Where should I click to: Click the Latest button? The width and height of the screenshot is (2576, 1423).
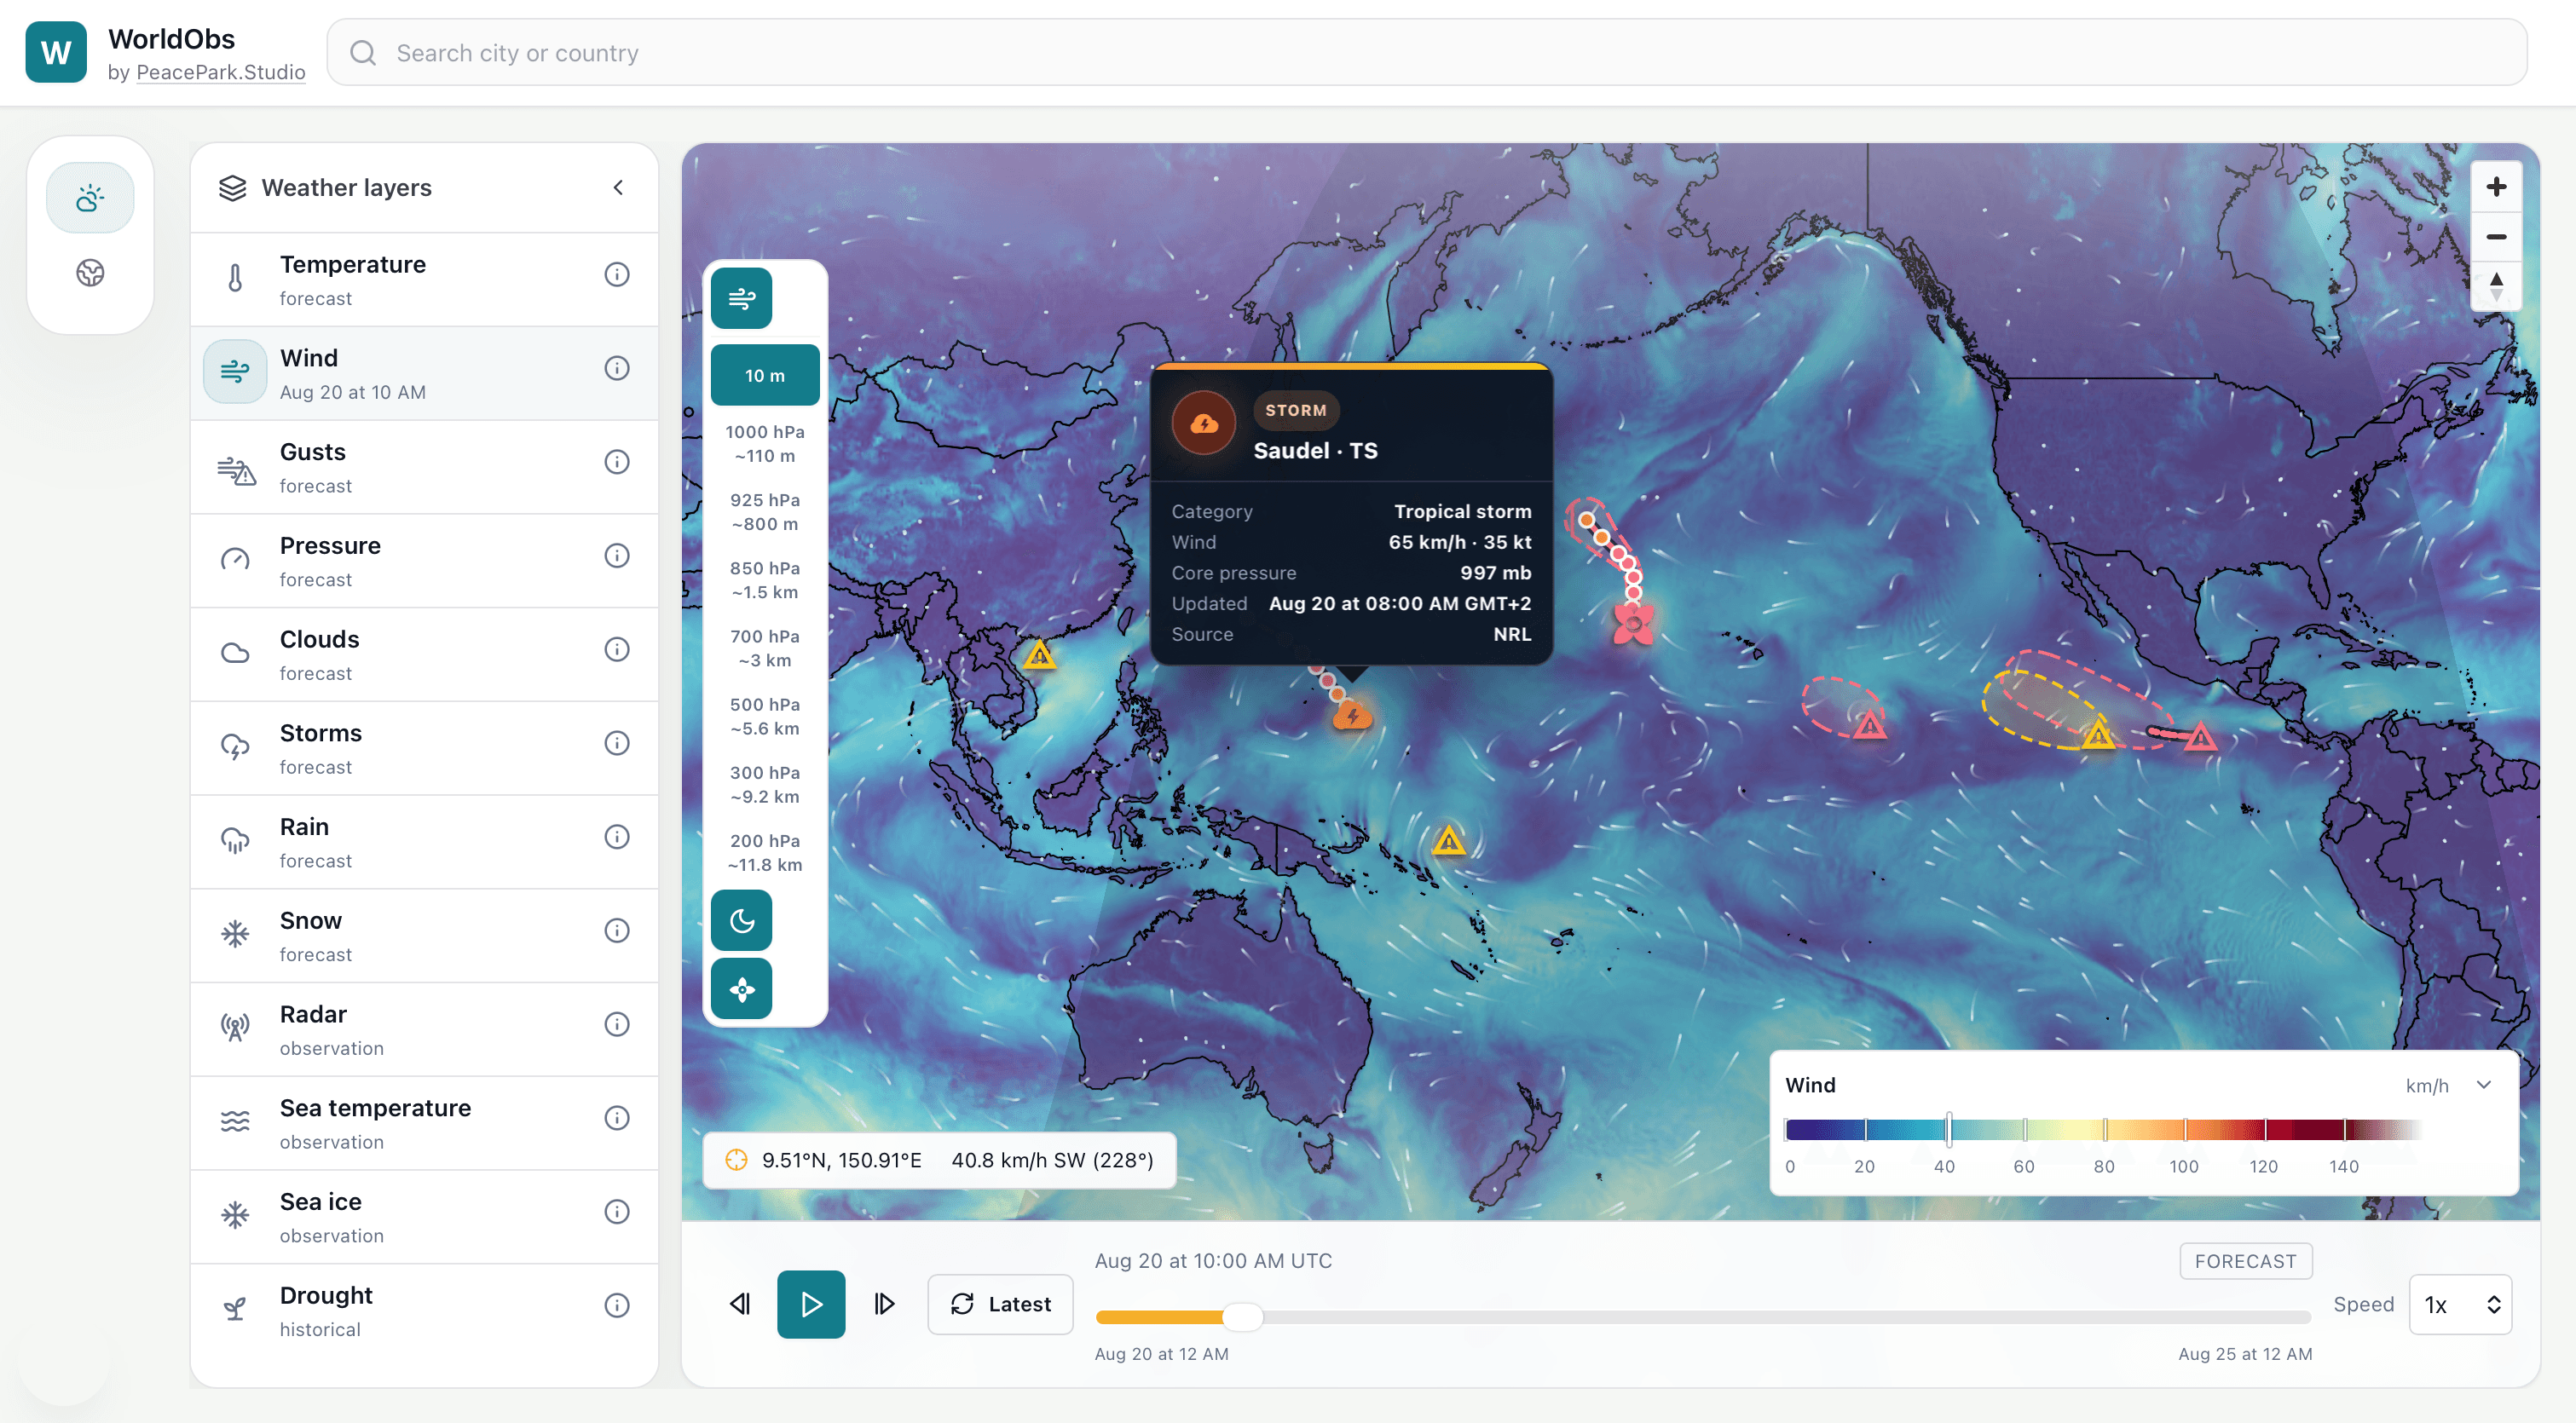[x=1000, y=1305]
